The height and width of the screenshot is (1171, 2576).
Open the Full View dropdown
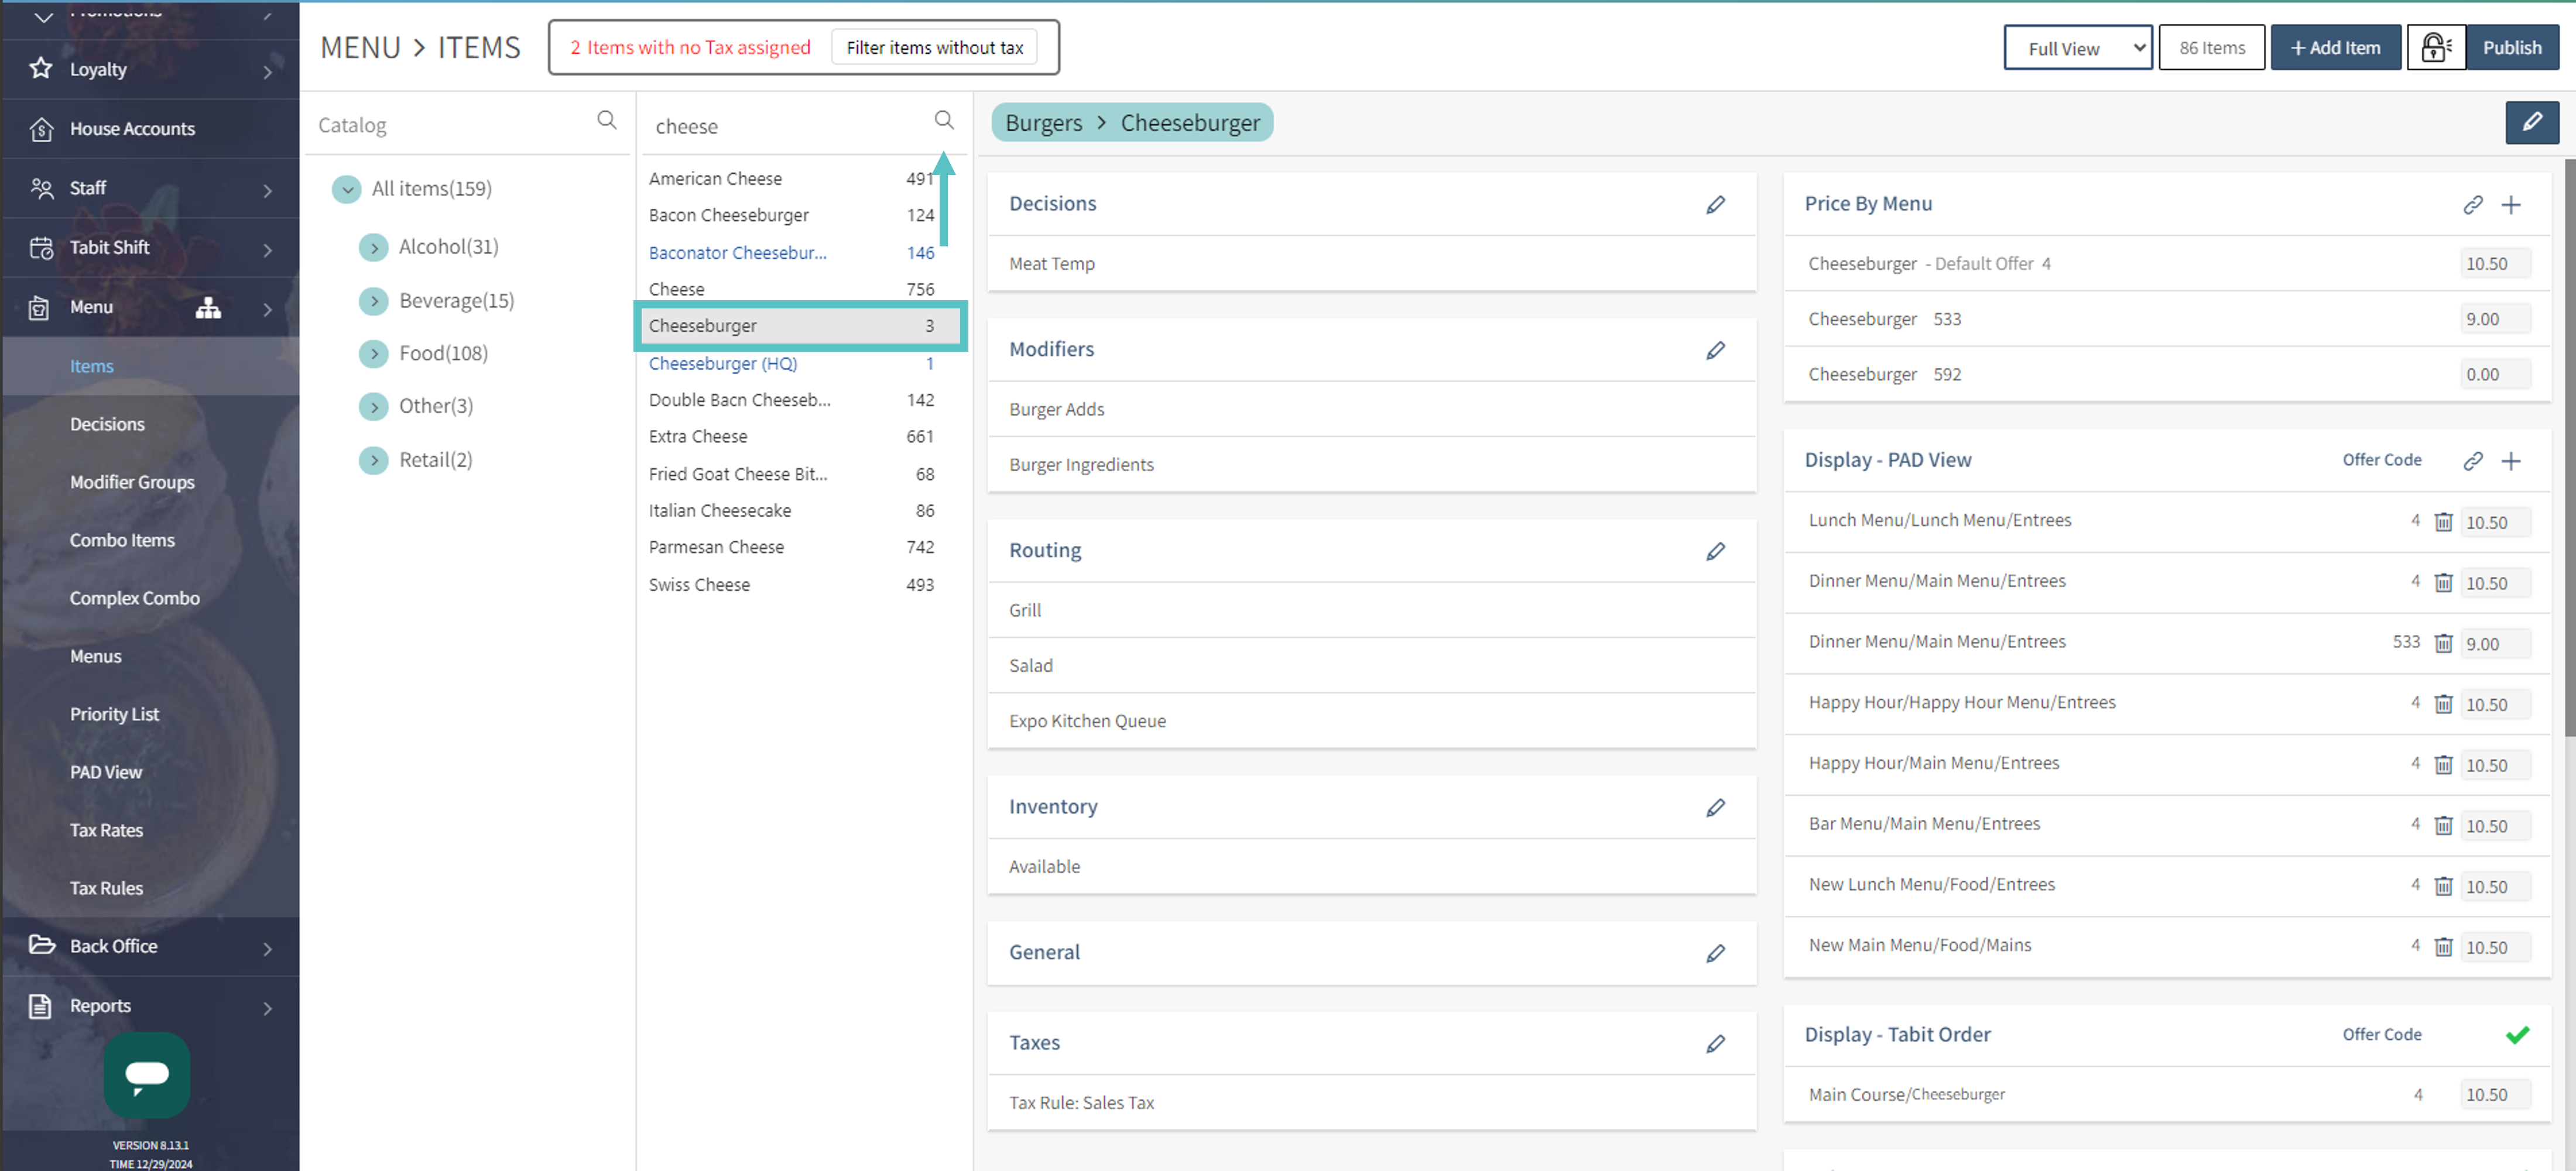pyautogui.click(x=2077, y=48)
